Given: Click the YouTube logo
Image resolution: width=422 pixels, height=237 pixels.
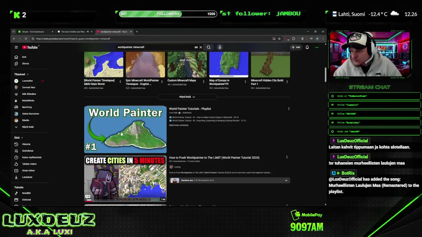Looking at the screenshot, I should [x=30, y=47].
